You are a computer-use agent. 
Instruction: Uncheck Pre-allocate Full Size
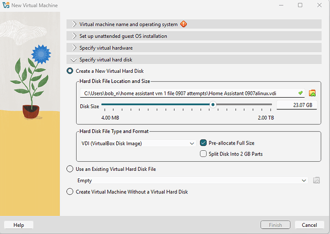(x=203, y=143)
